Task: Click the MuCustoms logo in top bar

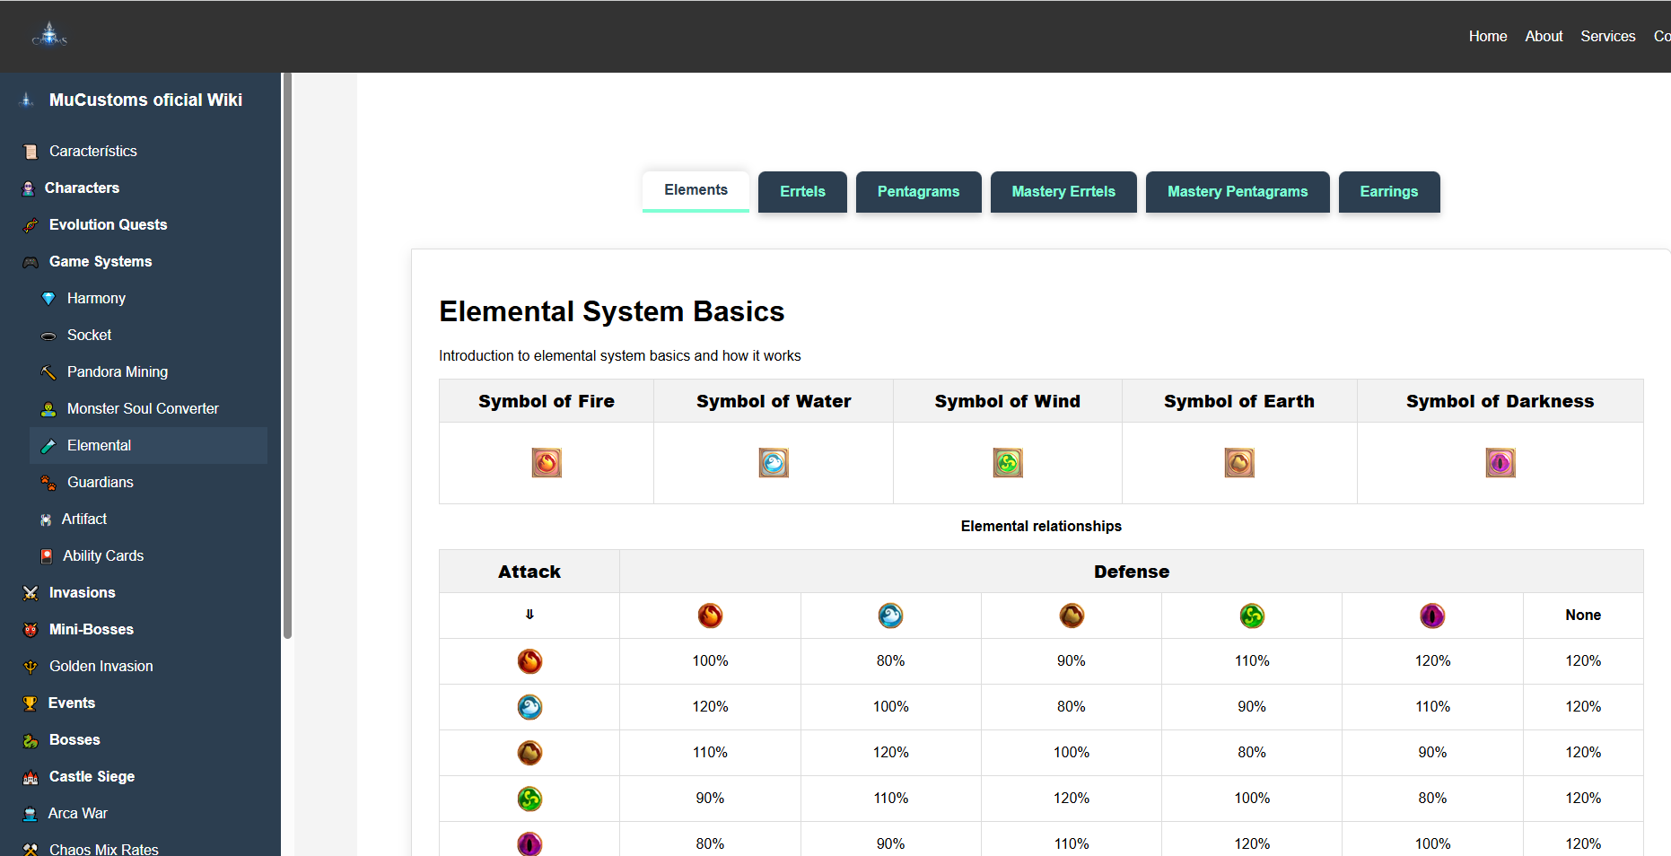Action: [49, 35]
